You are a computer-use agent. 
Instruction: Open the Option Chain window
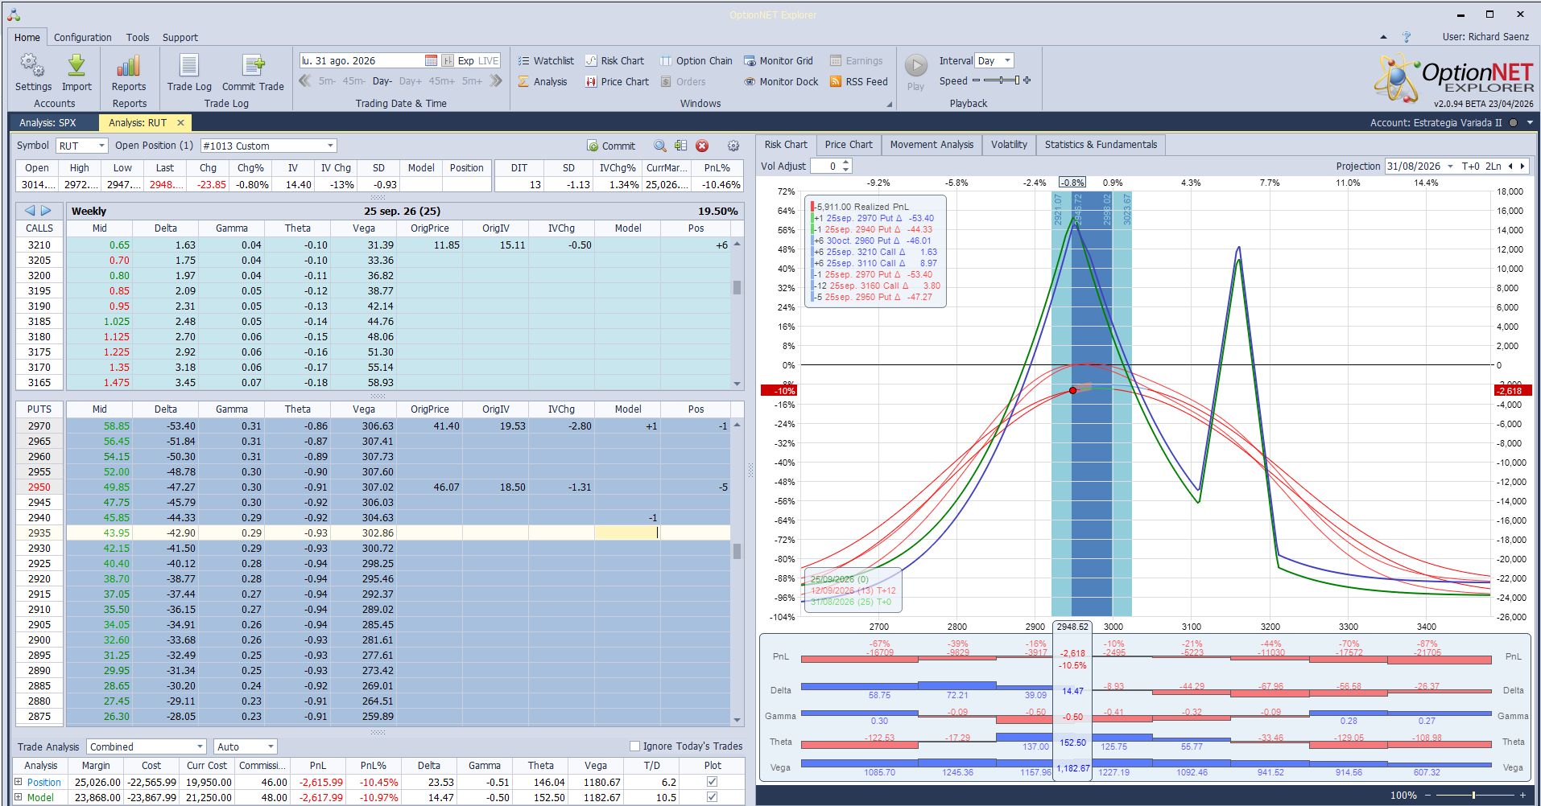696,60
